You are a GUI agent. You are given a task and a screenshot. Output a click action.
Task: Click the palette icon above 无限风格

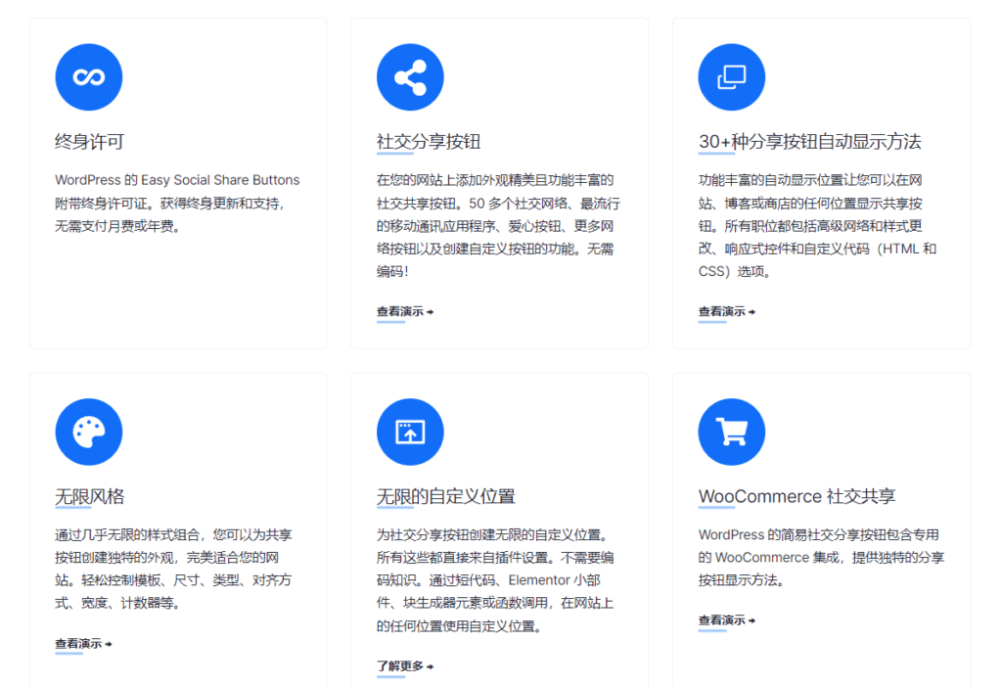89,432
